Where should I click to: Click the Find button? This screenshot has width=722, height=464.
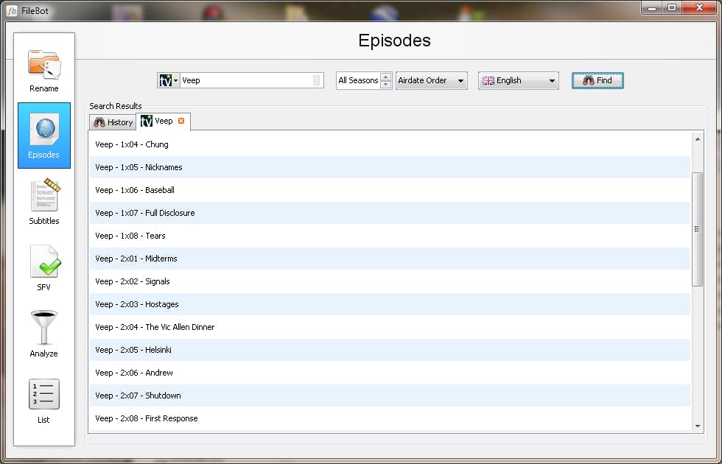(597, 80)
